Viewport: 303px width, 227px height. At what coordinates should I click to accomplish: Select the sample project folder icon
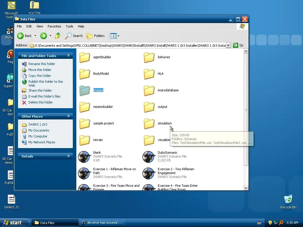(85, 124)
